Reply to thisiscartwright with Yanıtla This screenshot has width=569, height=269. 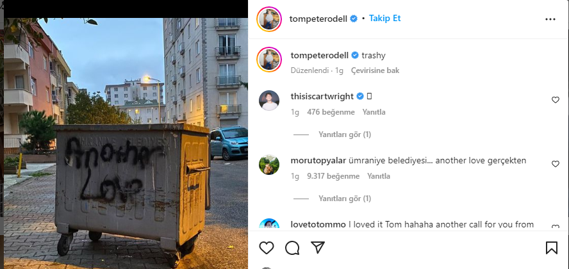(374, 112)
